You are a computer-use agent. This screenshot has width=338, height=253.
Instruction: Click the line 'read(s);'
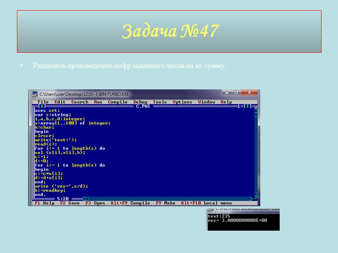pos(46,144)
